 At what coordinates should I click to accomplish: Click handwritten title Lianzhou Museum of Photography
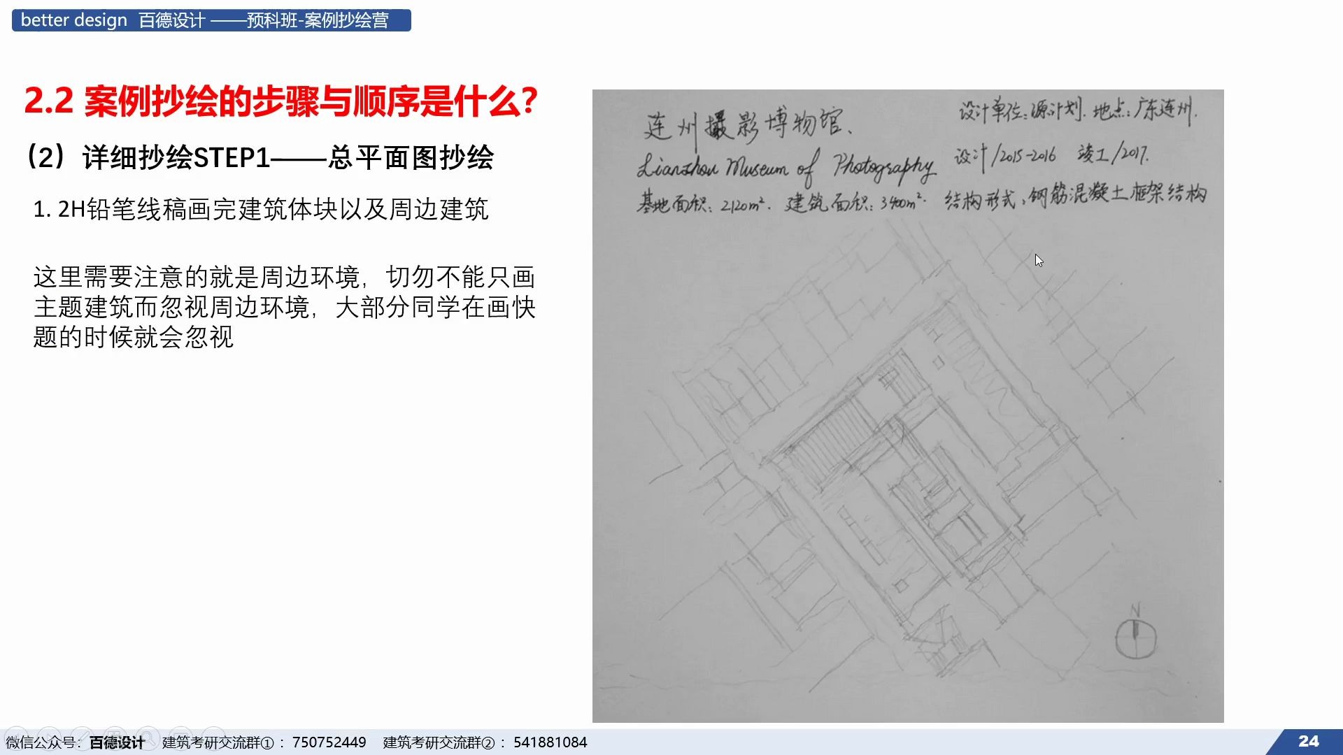click(786, 168)
